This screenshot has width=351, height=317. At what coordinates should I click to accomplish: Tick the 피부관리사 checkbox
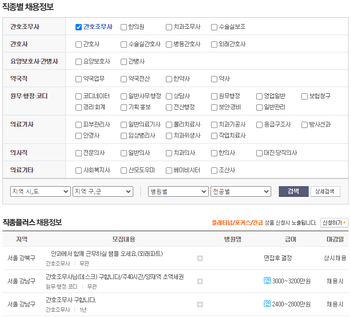point(78,125)
